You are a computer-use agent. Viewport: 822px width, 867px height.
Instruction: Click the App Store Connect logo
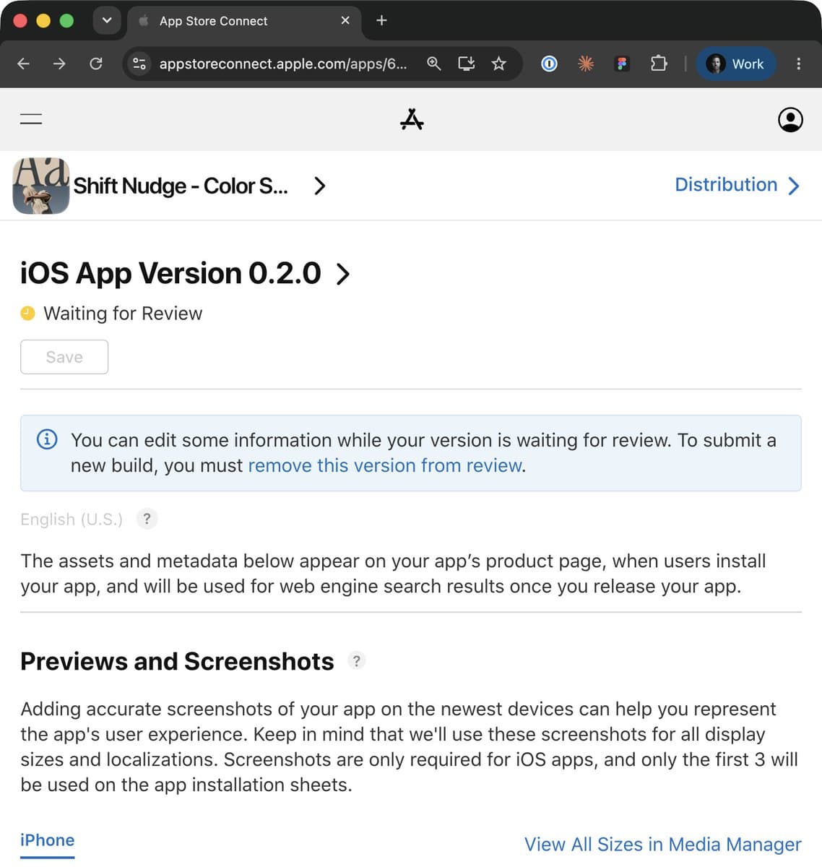(x=412, y=119)
